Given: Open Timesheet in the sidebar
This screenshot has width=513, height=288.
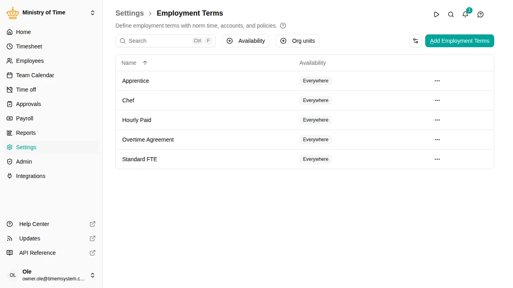Looking at the screenshot, I should point(51,46).
